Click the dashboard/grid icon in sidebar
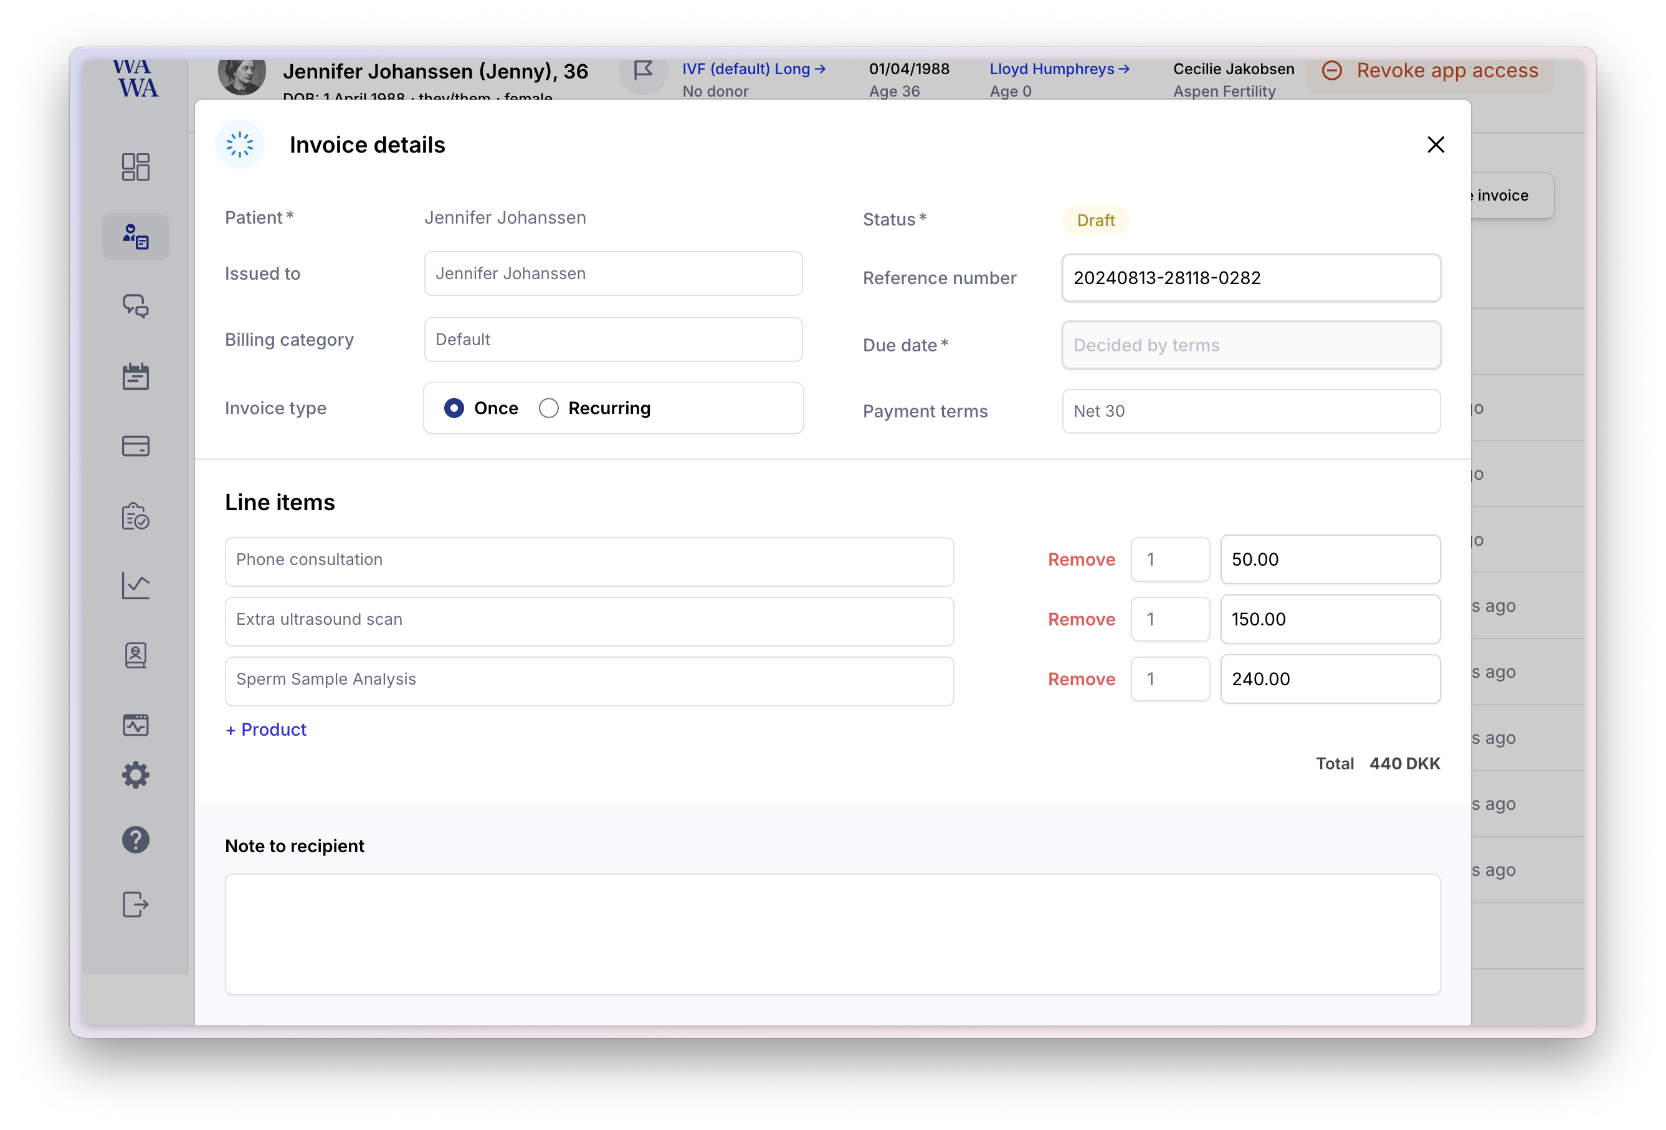 point(136,165)
